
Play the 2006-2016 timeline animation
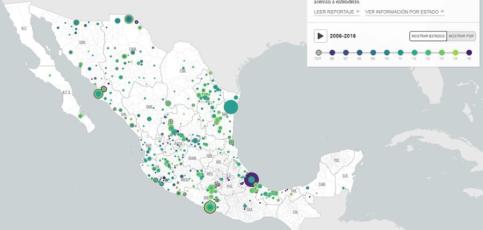320,36
